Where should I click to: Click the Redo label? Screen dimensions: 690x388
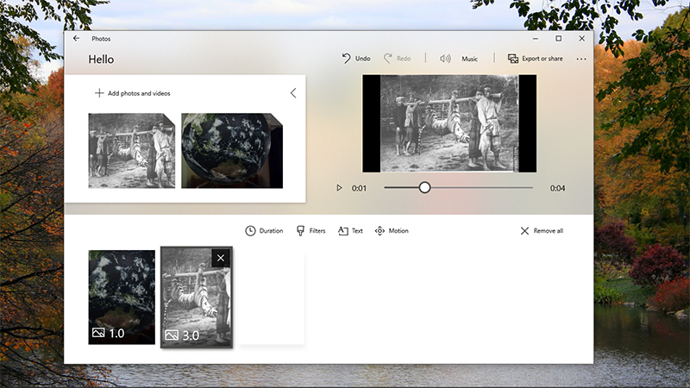pyautogui.click(x=404, y=59)
